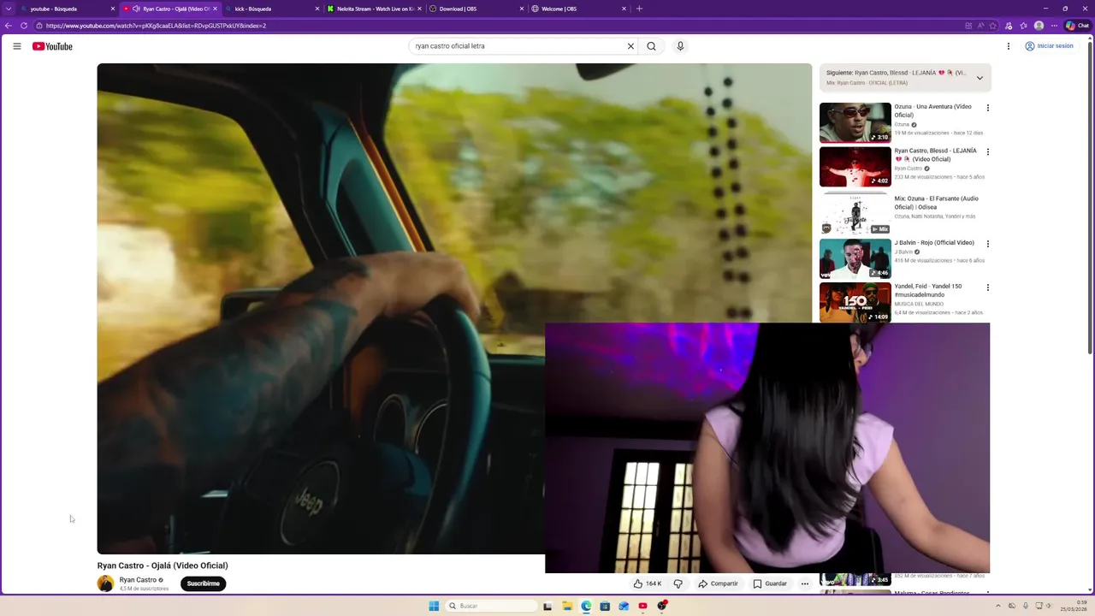Screen dimensions: 1095x616
Task: Open File Explorer from the taskbar
Action: (x=566, y=606)
